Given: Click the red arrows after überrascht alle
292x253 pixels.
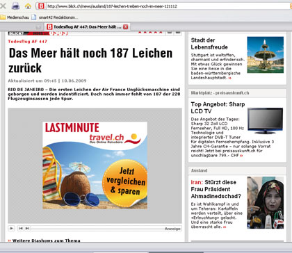Looking at the screenshot, I should 225,227.
